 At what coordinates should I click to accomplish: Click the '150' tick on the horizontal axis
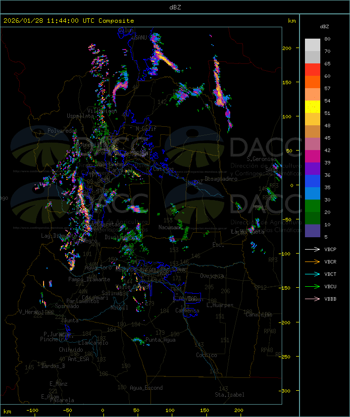click(204, 411)
